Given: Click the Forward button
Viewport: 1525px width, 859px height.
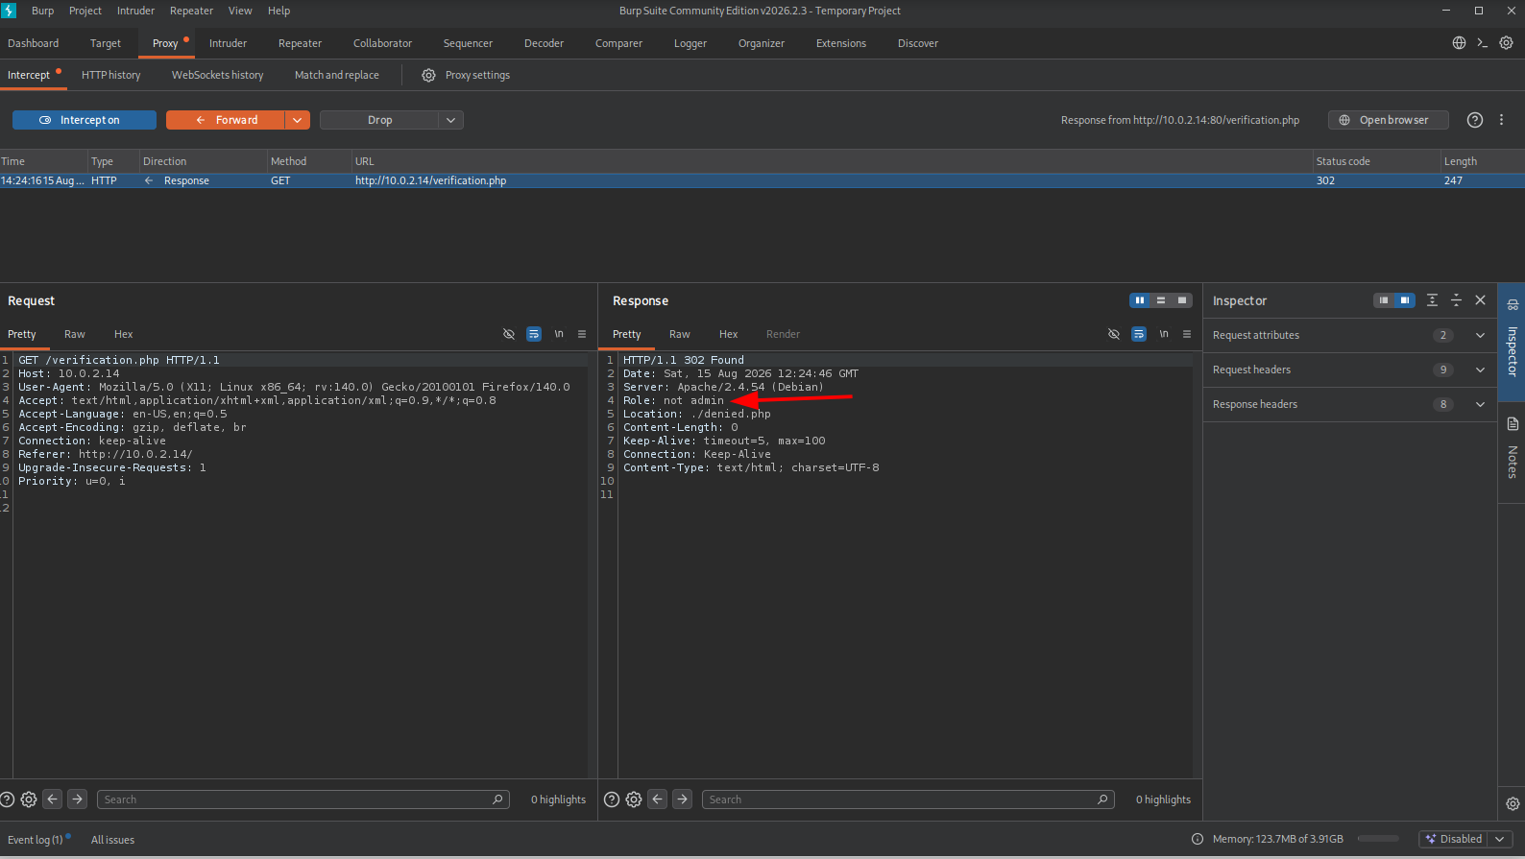Looking at the screenshot, I should pyautogui.click(x=226, y=120).
